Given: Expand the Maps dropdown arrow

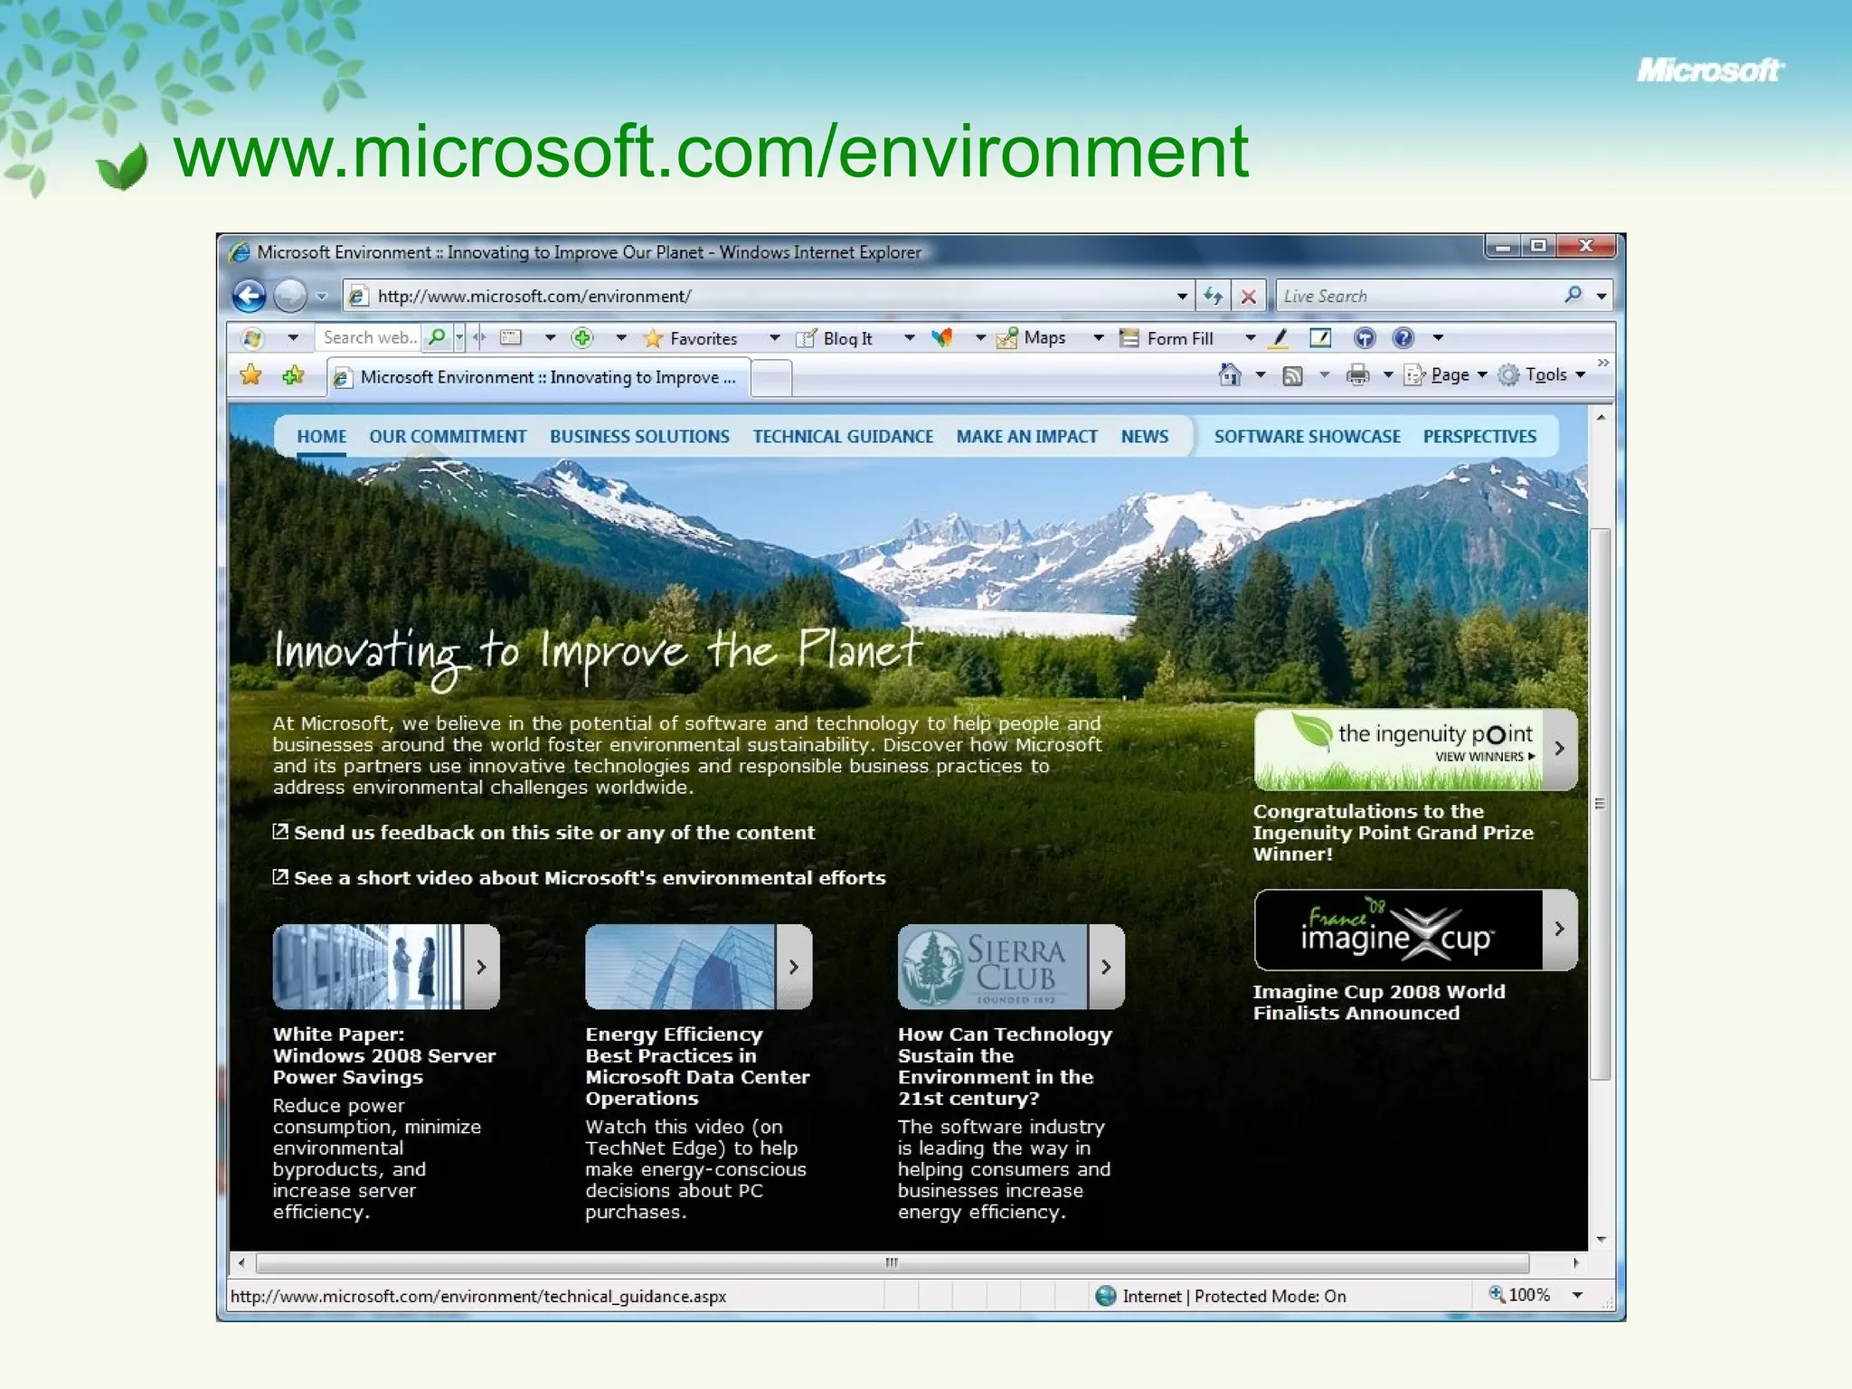Looking at the screenshot, I should point(1098,337).
